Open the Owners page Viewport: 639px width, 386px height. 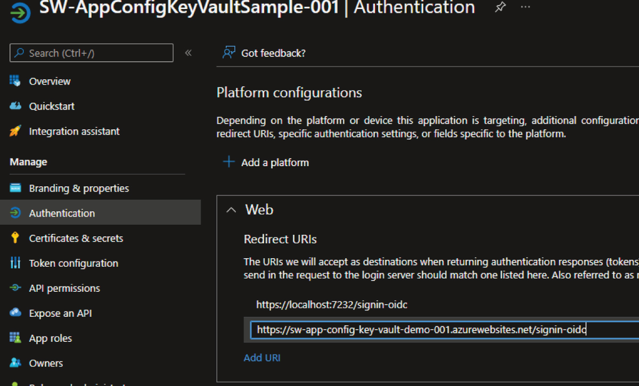(46, 364)
